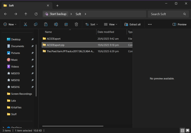
Task: Click date 20/6/2025 9:42 am
Action: point(108,39)
